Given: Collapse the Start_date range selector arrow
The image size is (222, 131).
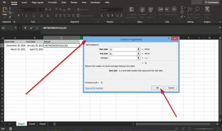Looking at the screenshot, I should [x=139, y=49].
